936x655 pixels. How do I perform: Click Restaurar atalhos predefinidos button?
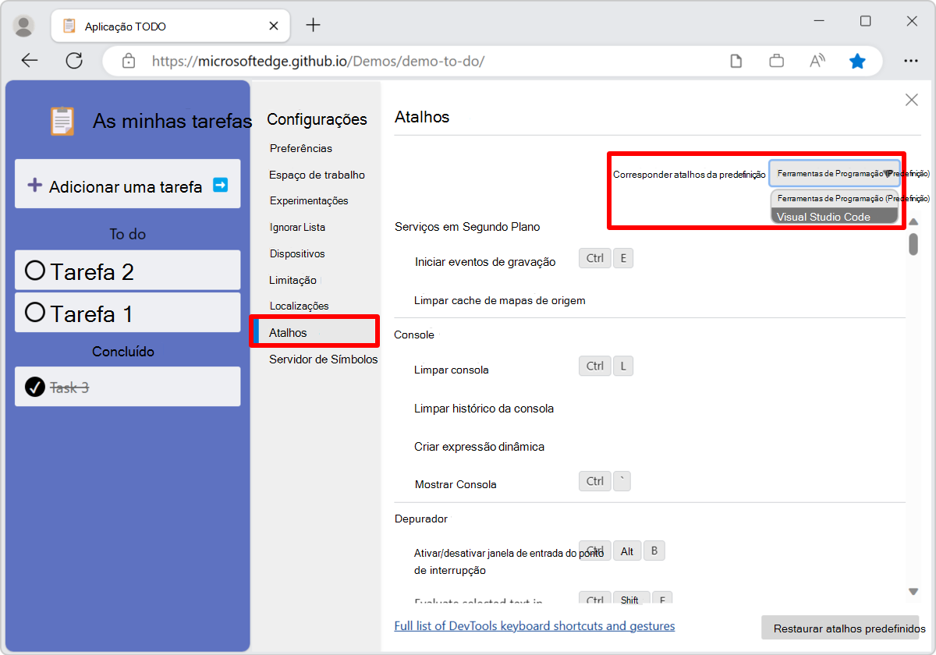[x=840, y=628]
